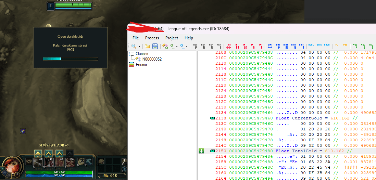
Task: Click address 00000209C5479440
Action: point(251,63)
